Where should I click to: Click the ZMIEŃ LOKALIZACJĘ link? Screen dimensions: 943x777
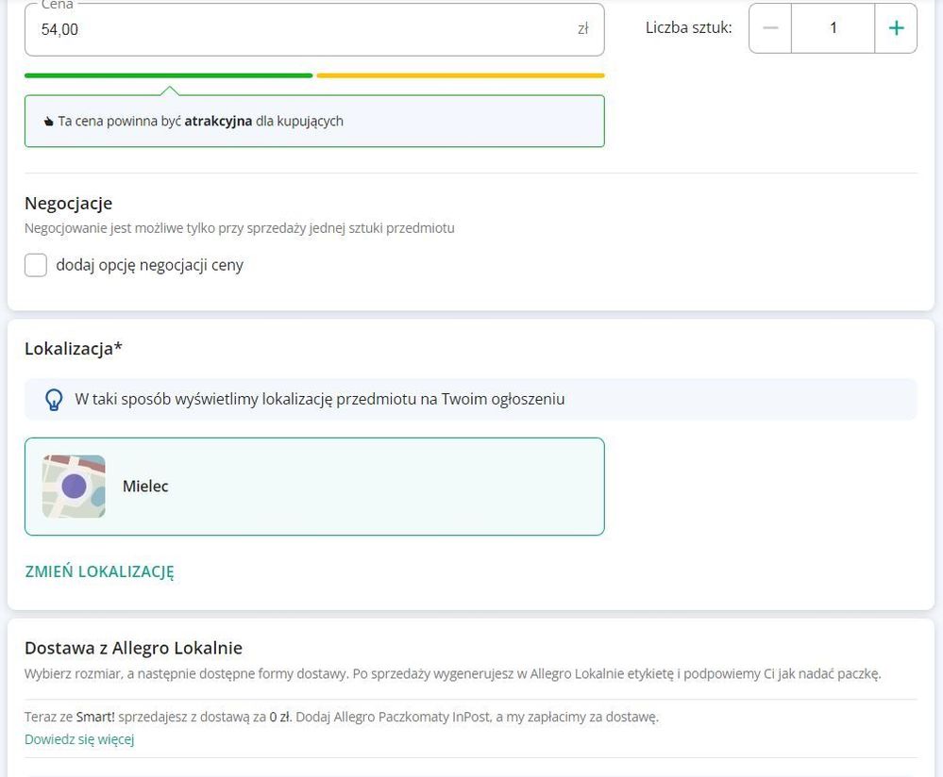point(99,571)
